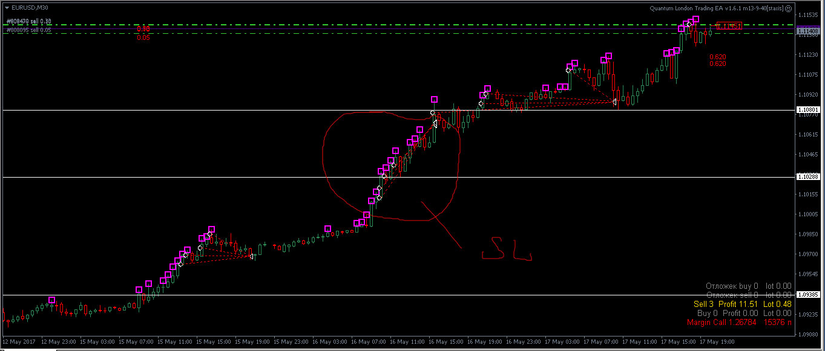Select the '#808095 sell 0.05' order label
This screenshot has height=351, width=825.
[29, 30]
